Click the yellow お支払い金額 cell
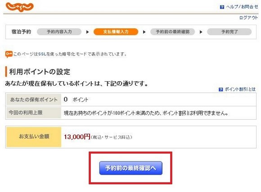Screen dimensions: 261x192 pyautogui.click(x=34, y=137)
